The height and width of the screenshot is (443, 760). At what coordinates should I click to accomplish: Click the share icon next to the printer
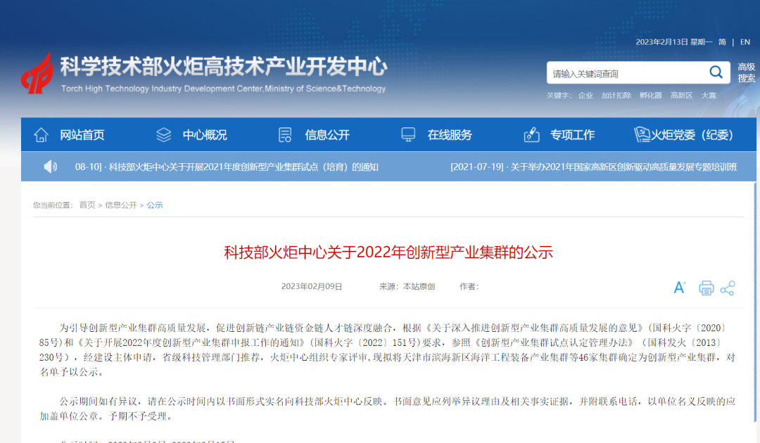(x=728, y=287)
